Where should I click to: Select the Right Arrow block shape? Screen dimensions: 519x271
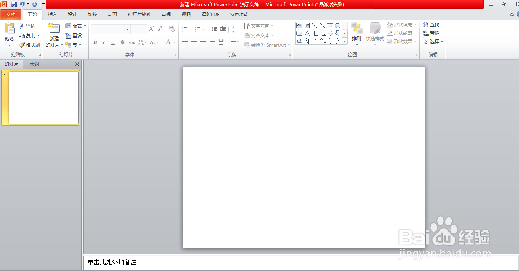pos(330,33)
